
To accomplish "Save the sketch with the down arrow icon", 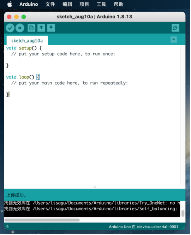I will coord(51,28).
